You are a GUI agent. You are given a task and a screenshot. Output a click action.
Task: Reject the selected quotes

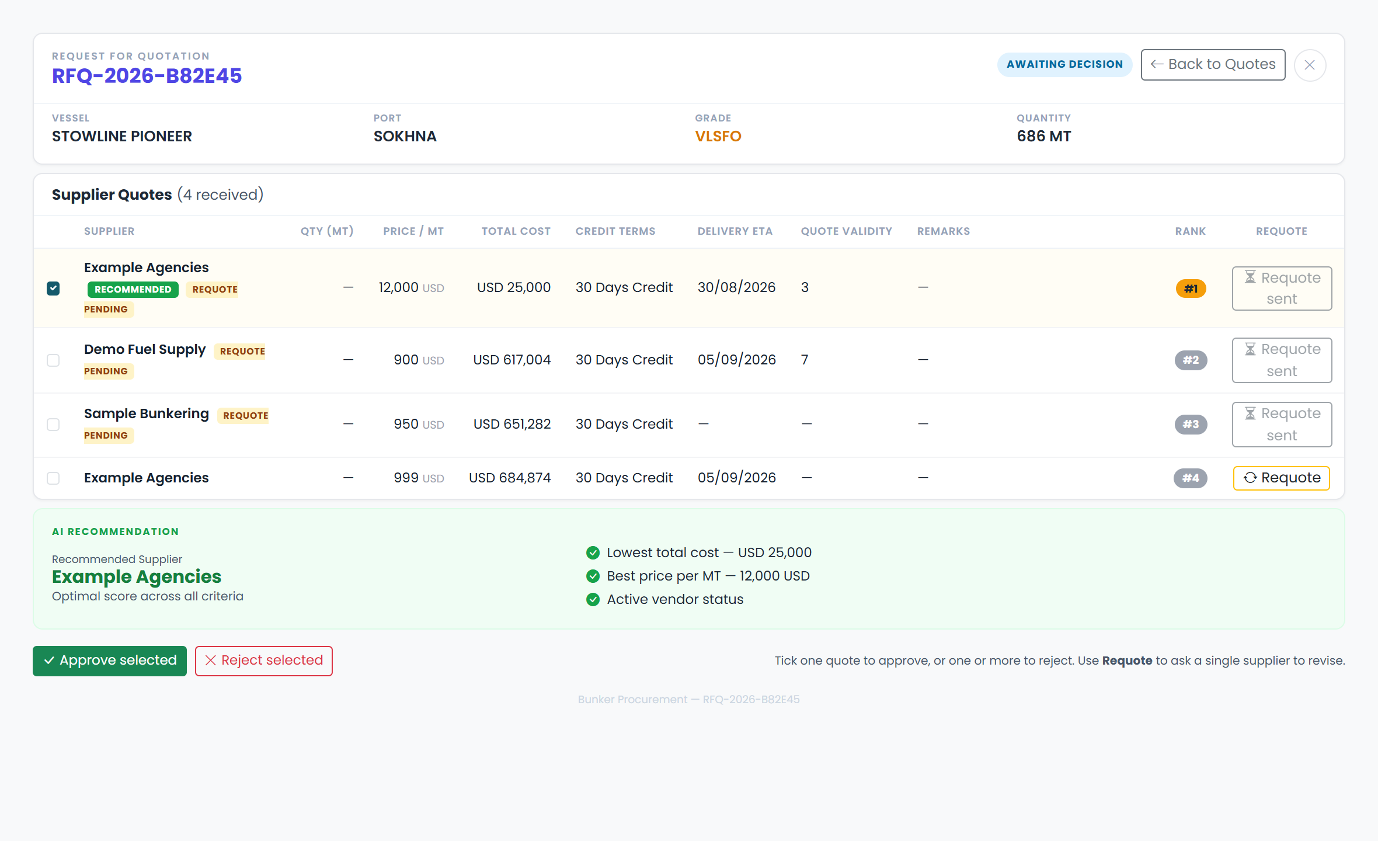click(x=264, y=661)
